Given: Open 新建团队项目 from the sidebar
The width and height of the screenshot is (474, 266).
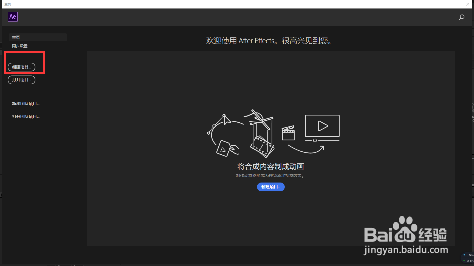Looking at the screenshot, I should tap(26, 103).
